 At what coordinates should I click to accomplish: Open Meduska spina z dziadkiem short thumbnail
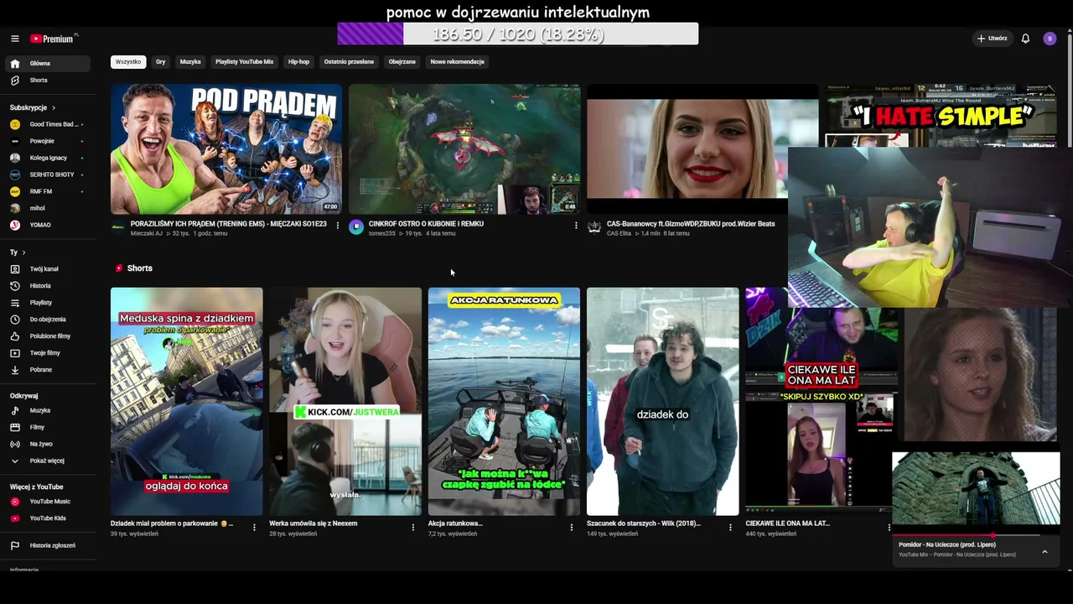coord(186,402)
